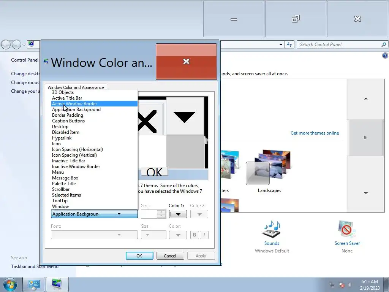Image resolution: width=389 pixels, height=292 pixels.
Task: Click the themes list scrollbar thumb
Action: click(x=365, y=138)
